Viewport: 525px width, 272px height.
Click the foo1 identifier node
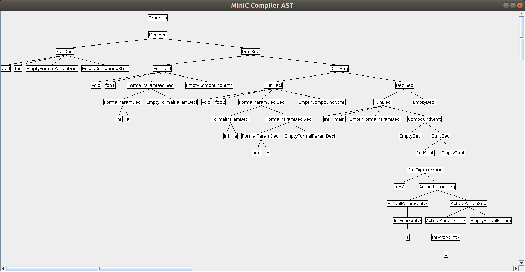click(110, 85)
